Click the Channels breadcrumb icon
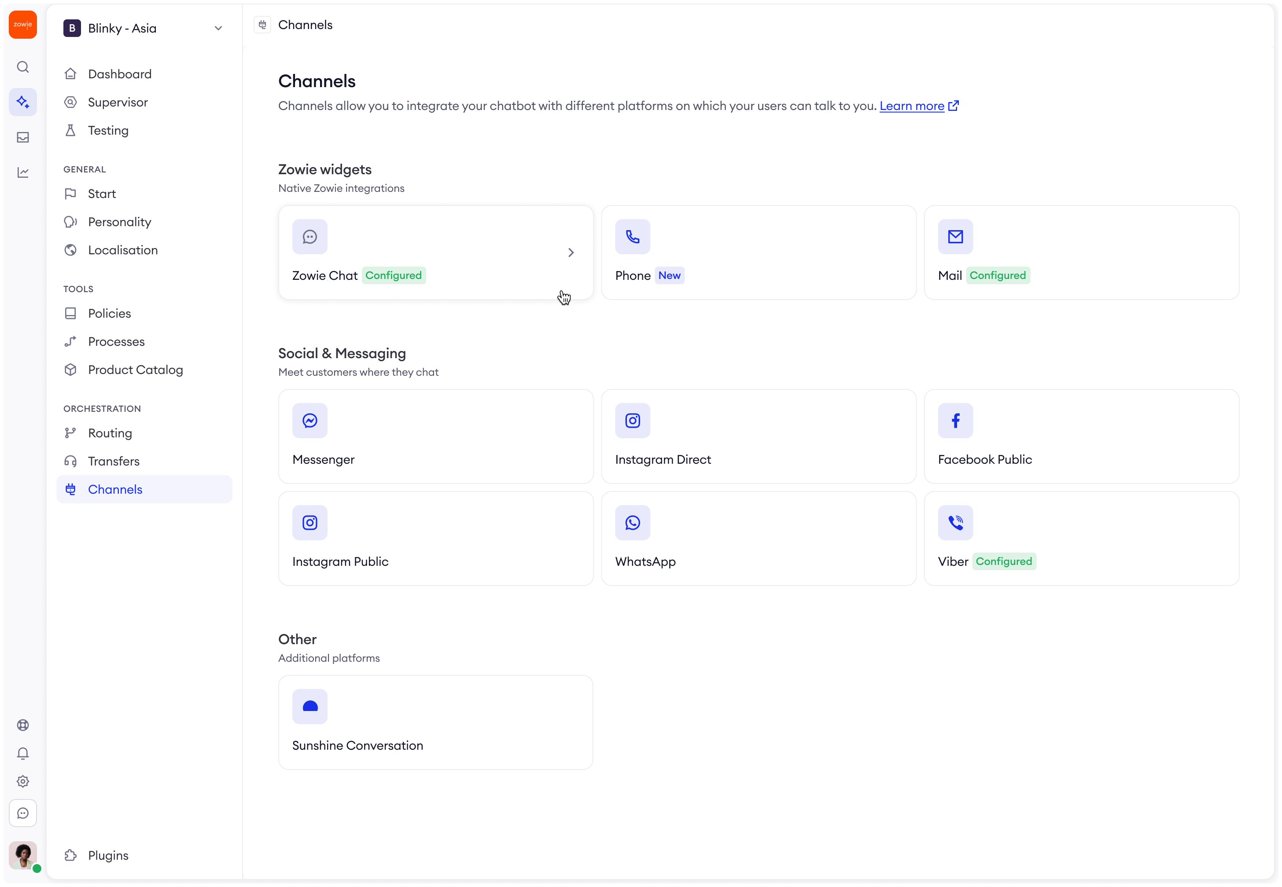 (262, 25)
